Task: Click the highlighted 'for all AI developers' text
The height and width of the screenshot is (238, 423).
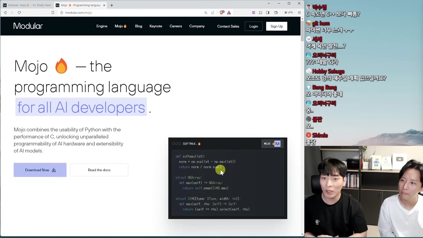Action: pos(81,107)
